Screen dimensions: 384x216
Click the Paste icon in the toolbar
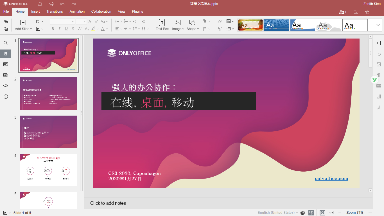6,29
